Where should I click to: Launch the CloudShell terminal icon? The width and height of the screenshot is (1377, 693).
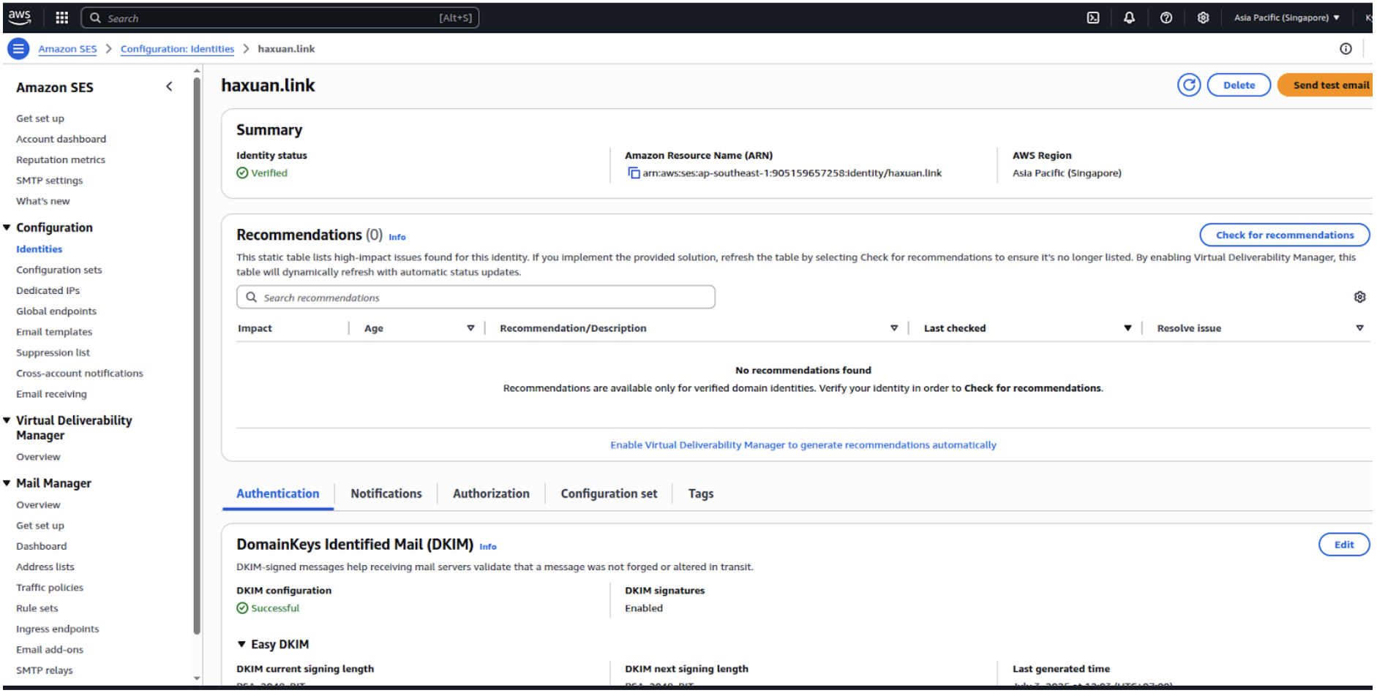click(1093, 18)
